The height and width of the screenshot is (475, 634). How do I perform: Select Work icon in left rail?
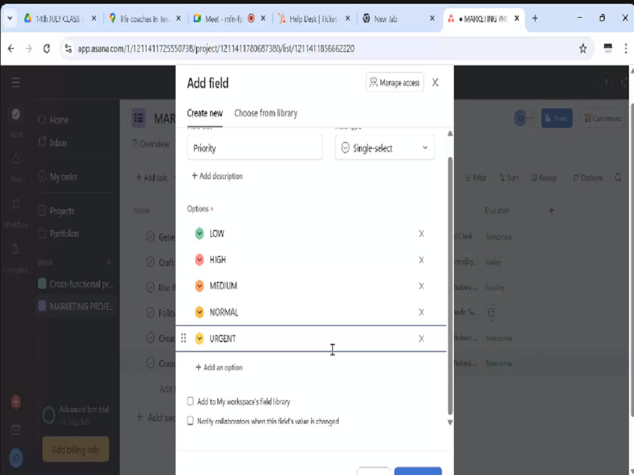(16, 114)
